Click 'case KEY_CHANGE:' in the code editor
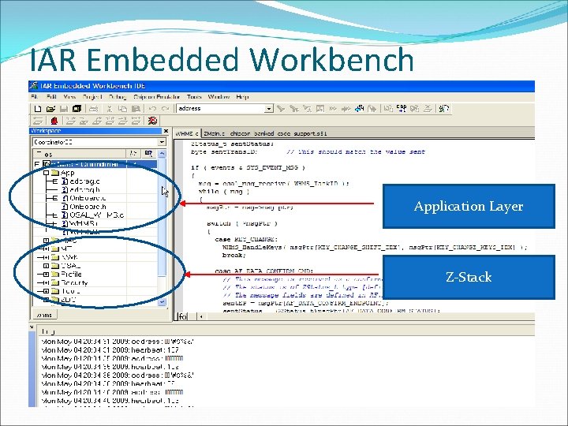Image resolution: width=568 pixels, height=426 pixels. coord(246,240)
